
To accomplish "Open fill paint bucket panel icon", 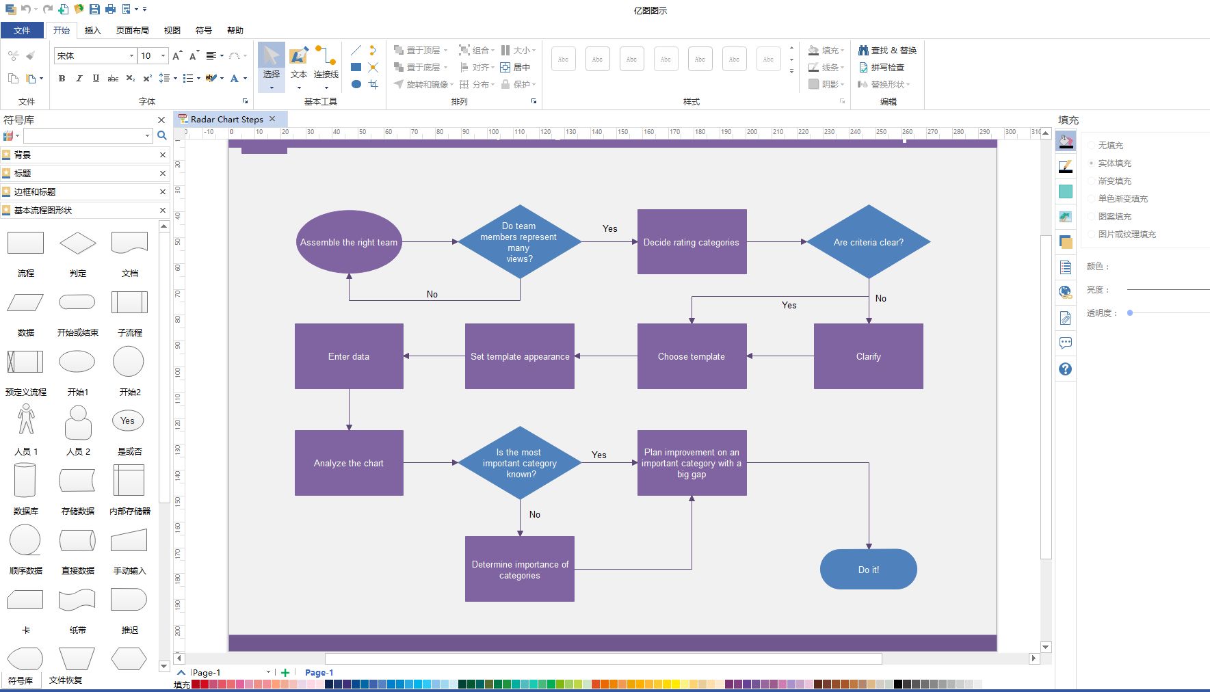I will click(x=1066, y=142).
